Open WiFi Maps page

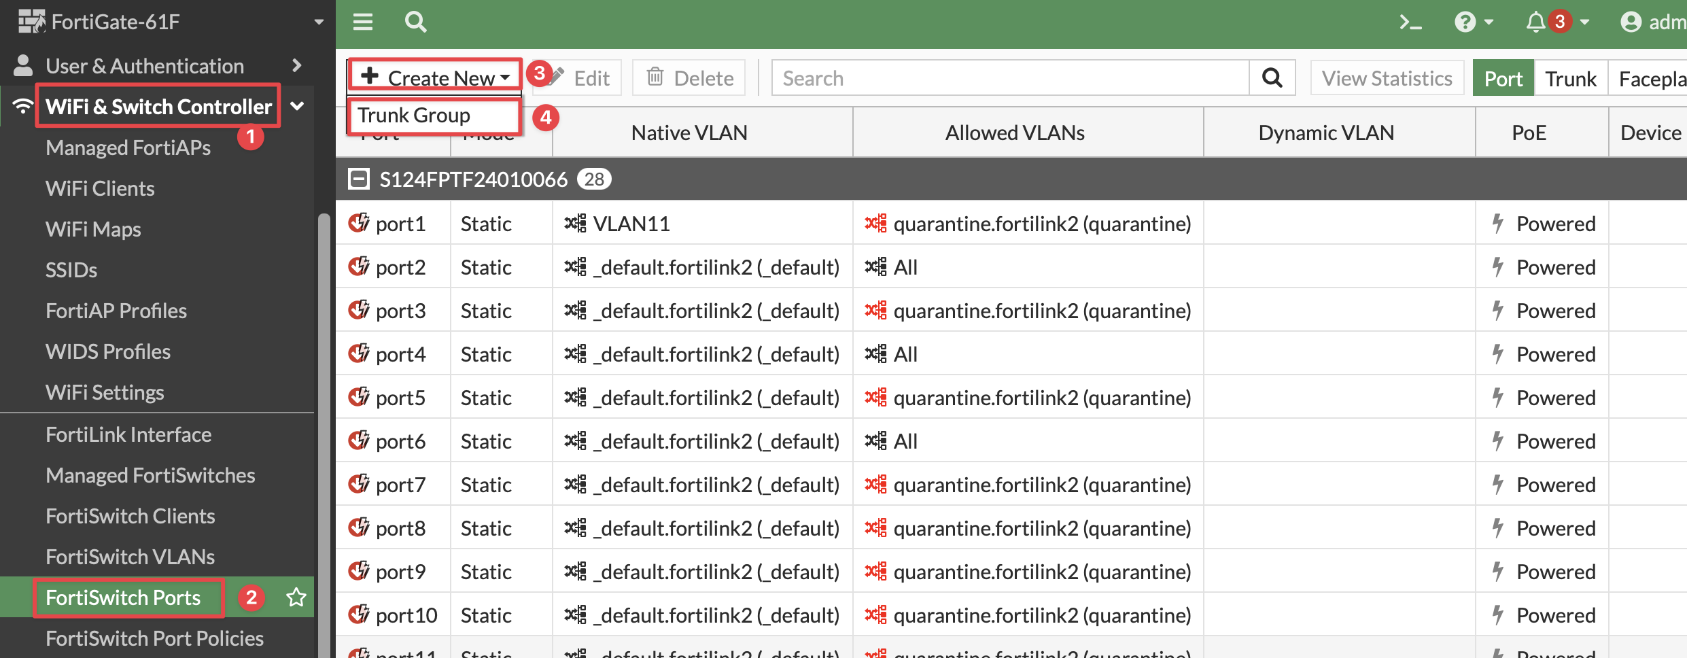(93, 229)
